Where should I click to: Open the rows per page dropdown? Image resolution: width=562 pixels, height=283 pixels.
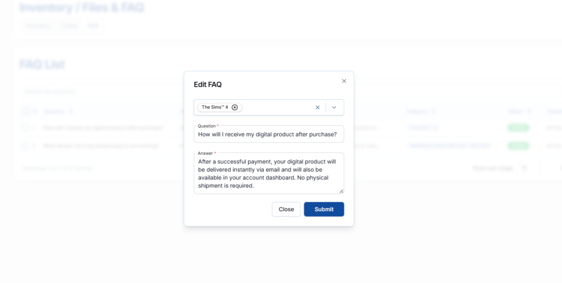(x=525, y=168)
